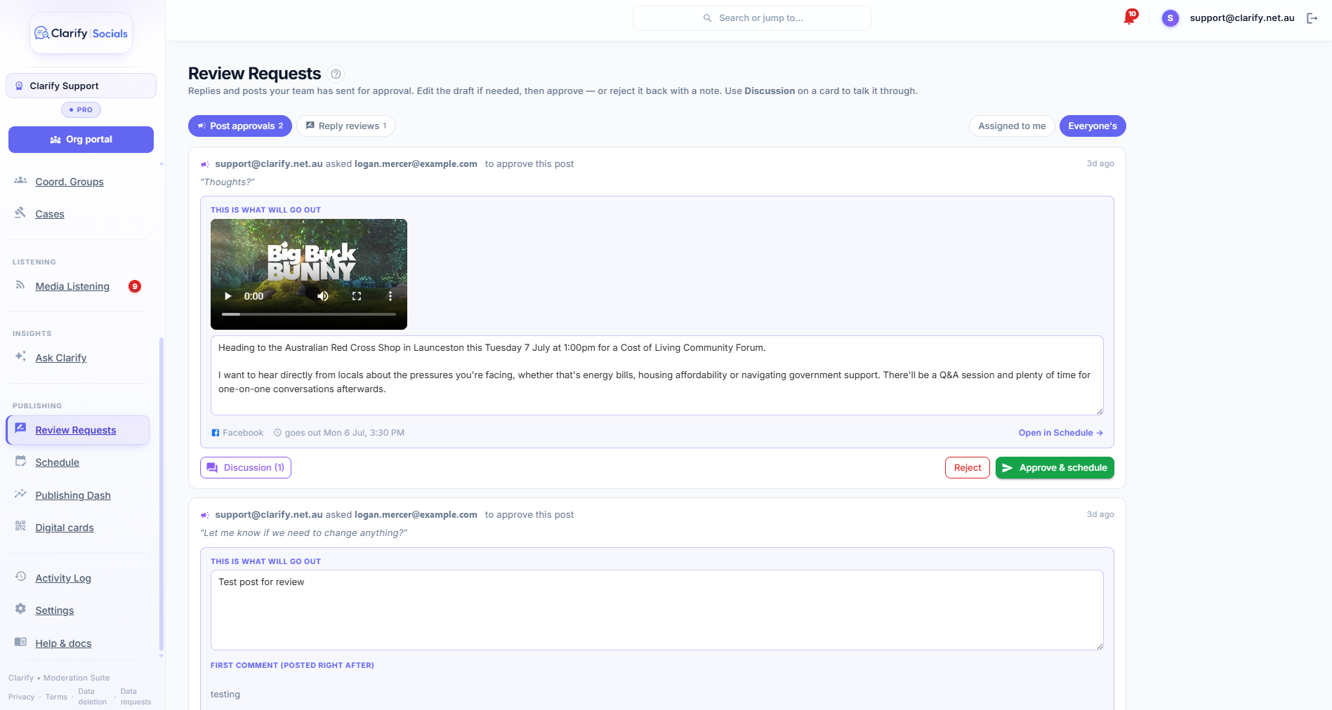The width and height of the screenshot is (1332, 710).
Task: Click the Review Requests sidebar icon
Action: (20, 429)
